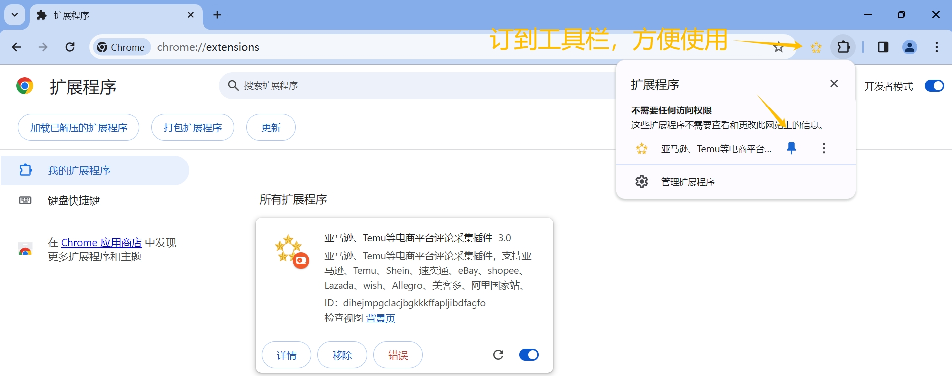
Task: Open the pinned review collector extension icon in toolbar
Action: pyautogui.click(x=816, y=47)
